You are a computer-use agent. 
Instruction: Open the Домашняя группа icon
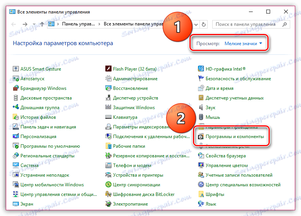(x=16, y=108)
